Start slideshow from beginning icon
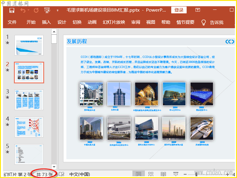The height and width of the screenshot is (178, 237). 47,10
